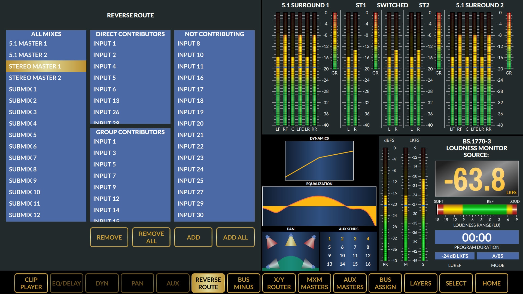Select Input 3 under Group Contributors

pos(130,153)
